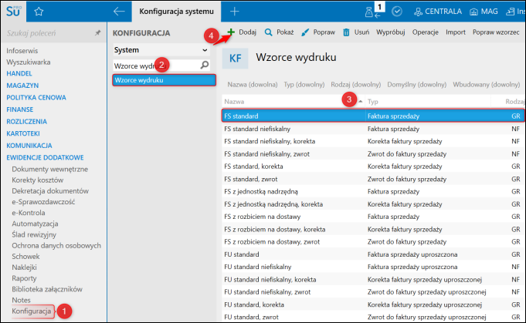Open the POLITYKA CENOWA section

click(36, 98)
